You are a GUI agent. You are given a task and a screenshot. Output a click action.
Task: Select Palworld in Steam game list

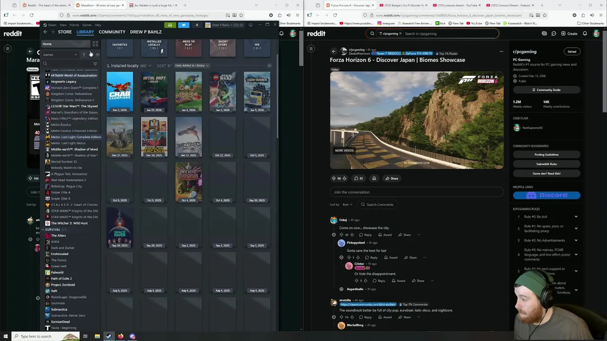57,272
